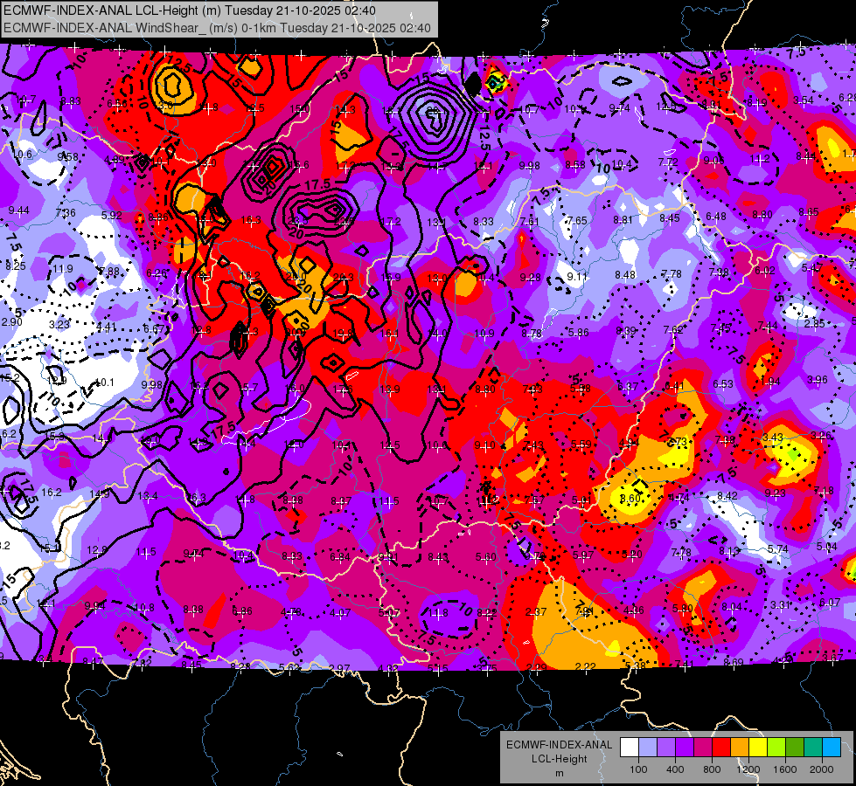Select the 6.02 grid value
The image size is (856, 786).
point(765,270)
